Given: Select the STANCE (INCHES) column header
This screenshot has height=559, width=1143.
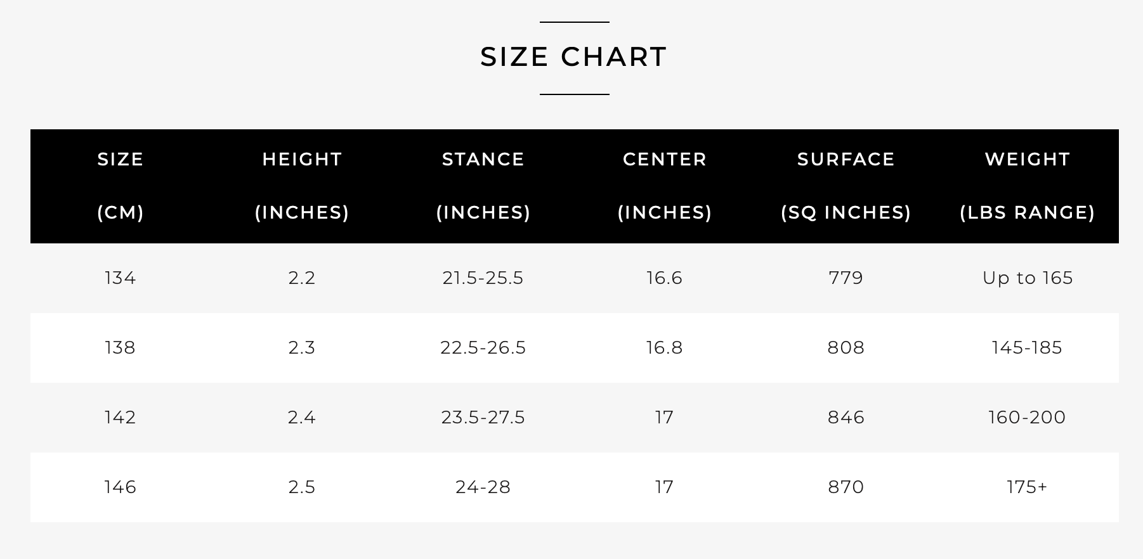Looking at the screenshot, I should point(483,186).
